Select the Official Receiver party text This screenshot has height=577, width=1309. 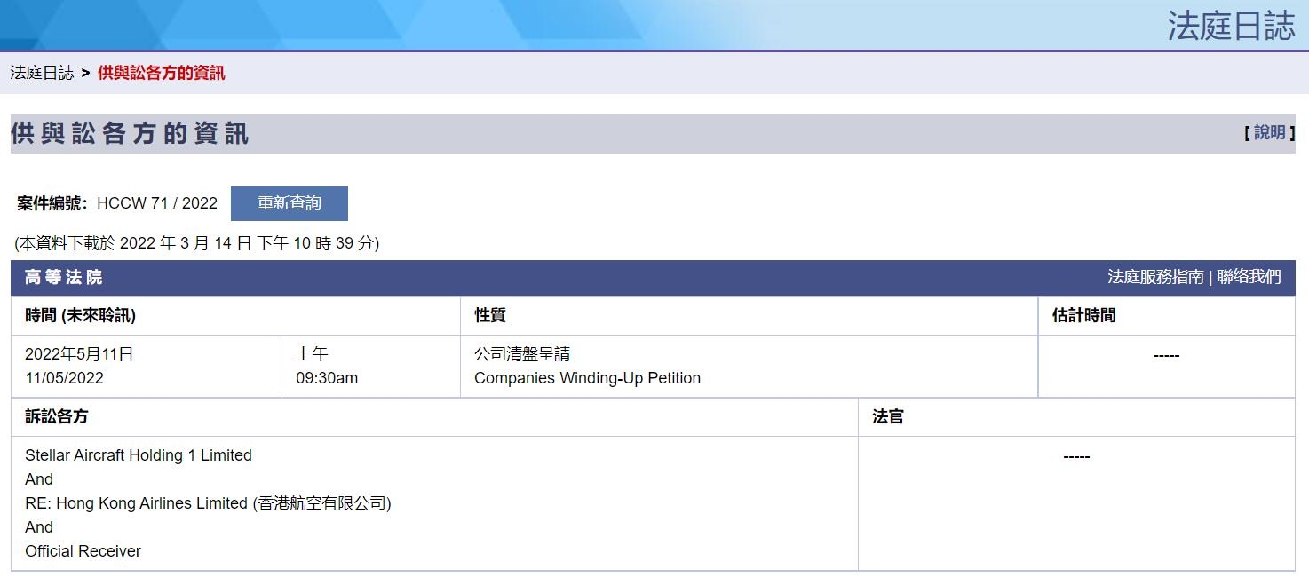83,551
